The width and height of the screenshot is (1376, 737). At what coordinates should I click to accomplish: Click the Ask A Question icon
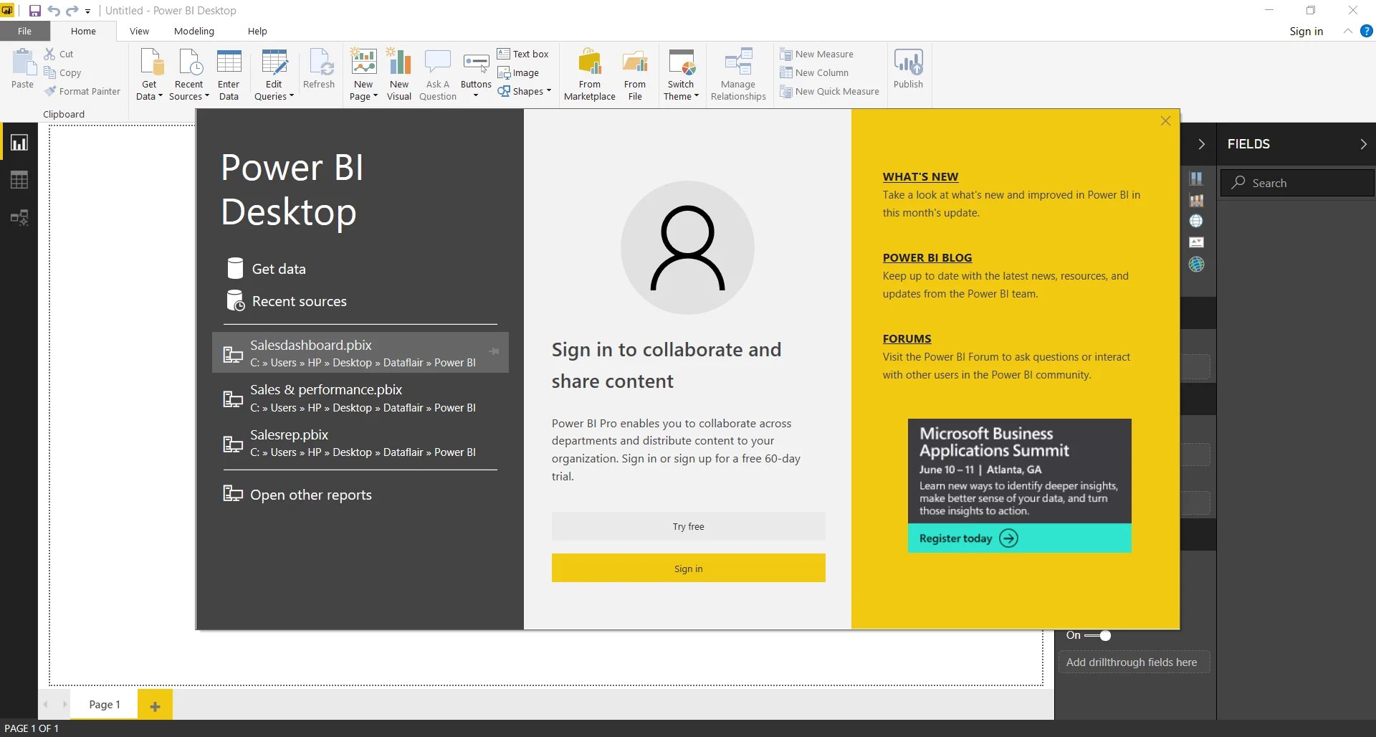(x=437, y=68)
